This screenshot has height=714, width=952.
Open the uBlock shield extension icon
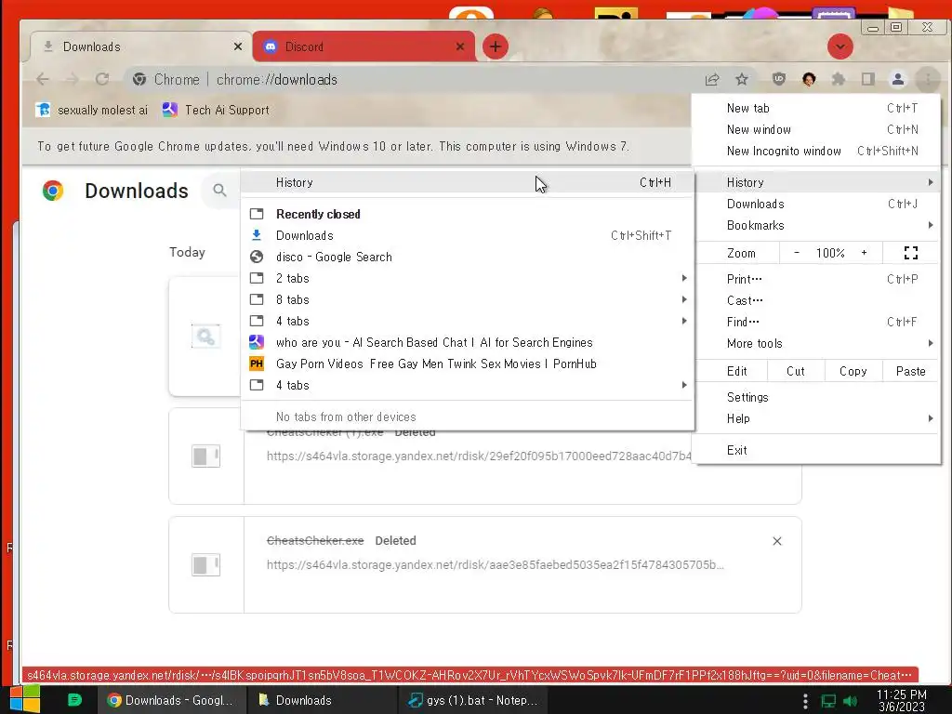point(779,80)
